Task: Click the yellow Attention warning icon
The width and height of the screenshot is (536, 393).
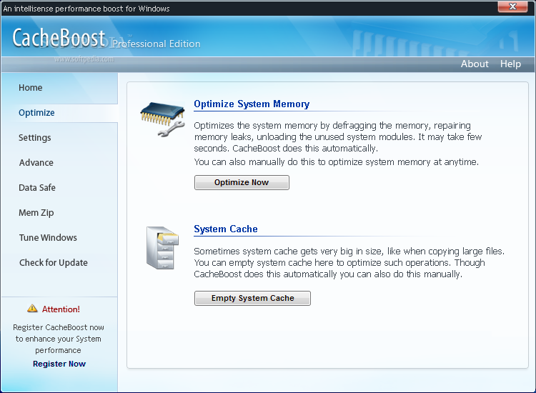Action: (32, 308)
